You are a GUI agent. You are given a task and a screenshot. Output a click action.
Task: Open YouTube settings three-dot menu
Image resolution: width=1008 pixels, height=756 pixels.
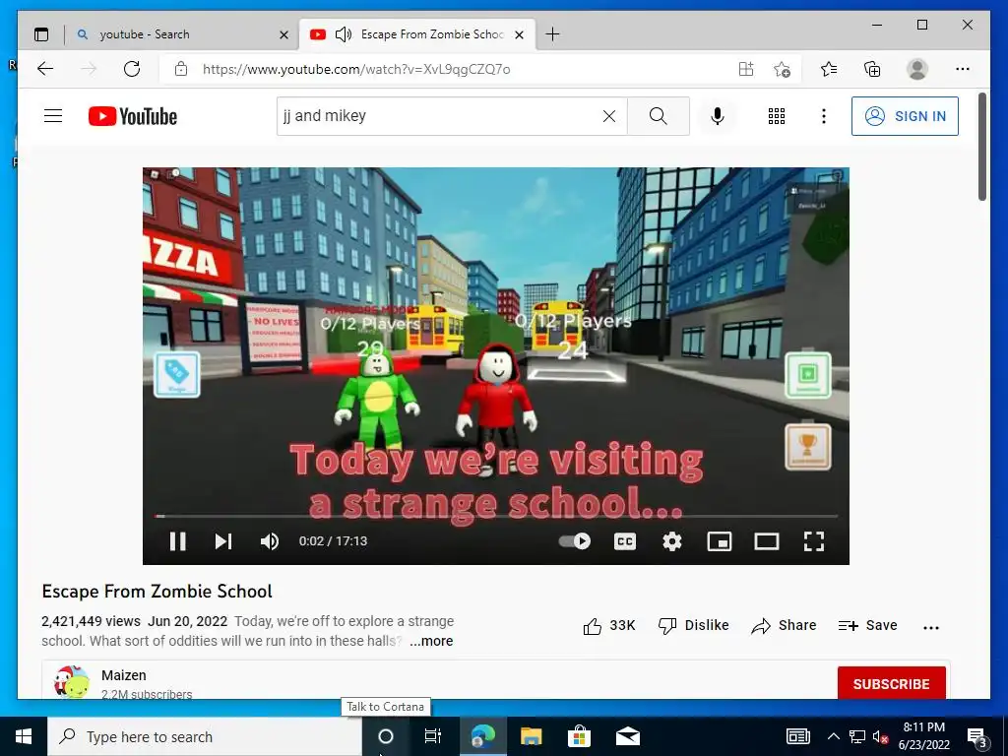pos(824,116)
